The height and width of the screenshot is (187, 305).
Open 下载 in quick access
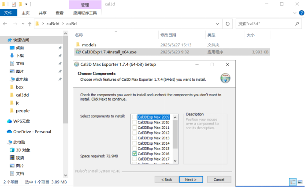tap(20, 56)
